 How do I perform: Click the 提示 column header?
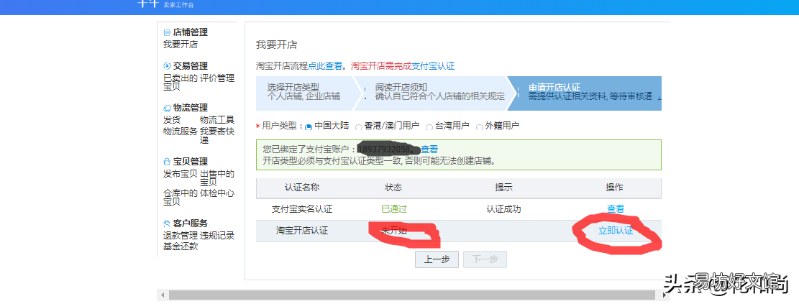[503, 188]
